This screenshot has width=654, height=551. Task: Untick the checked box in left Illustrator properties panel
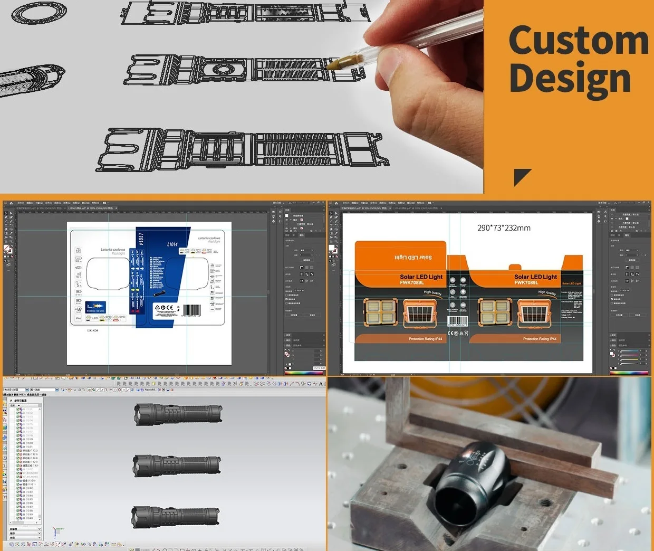coord(286,299)
